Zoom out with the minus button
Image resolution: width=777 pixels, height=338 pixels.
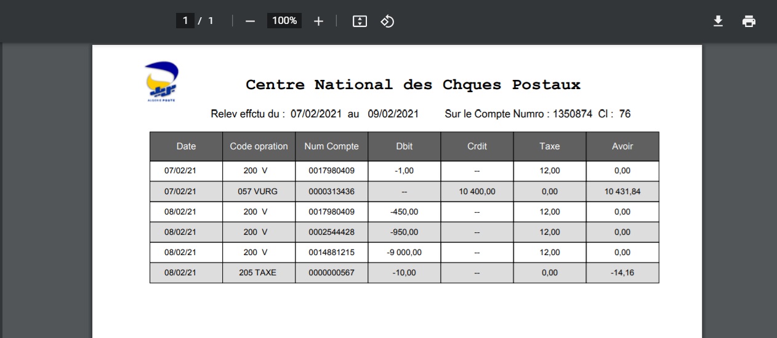click(250, 21)
